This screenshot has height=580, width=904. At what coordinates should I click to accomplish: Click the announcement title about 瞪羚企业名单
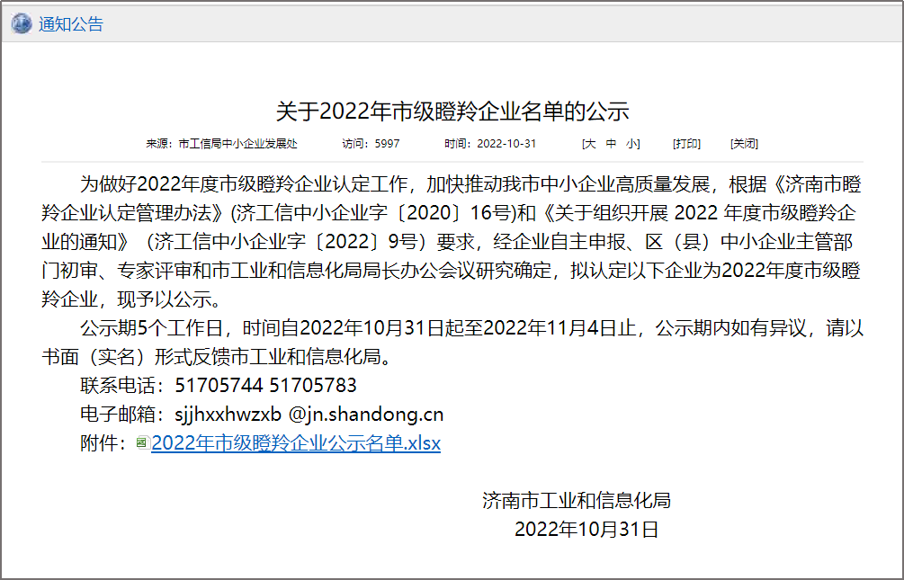(x=452, y=110)
